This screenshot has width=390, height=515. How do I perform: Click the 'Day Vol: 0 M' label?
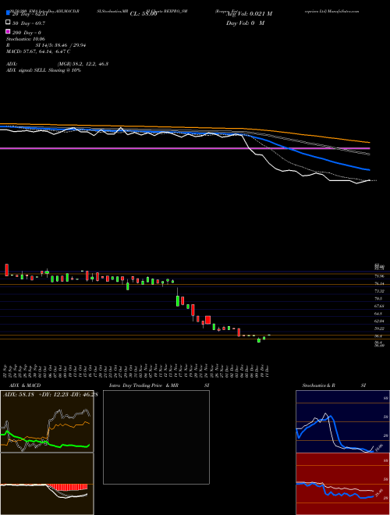coord(245,23)
